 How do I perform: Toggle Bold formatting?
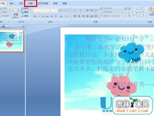tap(35, 16)
